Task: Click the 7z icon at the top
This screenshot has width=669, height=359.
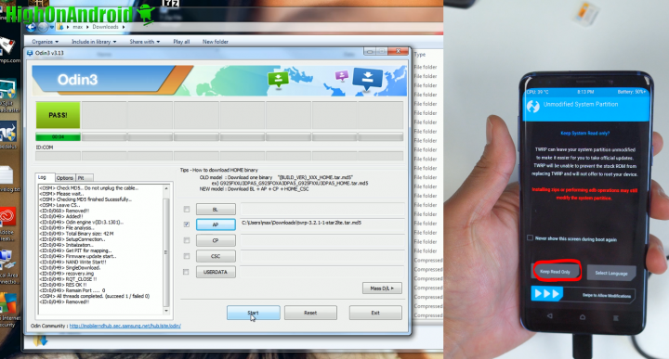Action: (x=171, y=4)
